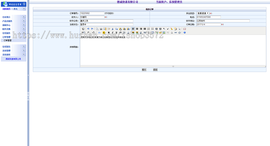
Task: Click the undo icon in editor toolbar
Action: 88,29
